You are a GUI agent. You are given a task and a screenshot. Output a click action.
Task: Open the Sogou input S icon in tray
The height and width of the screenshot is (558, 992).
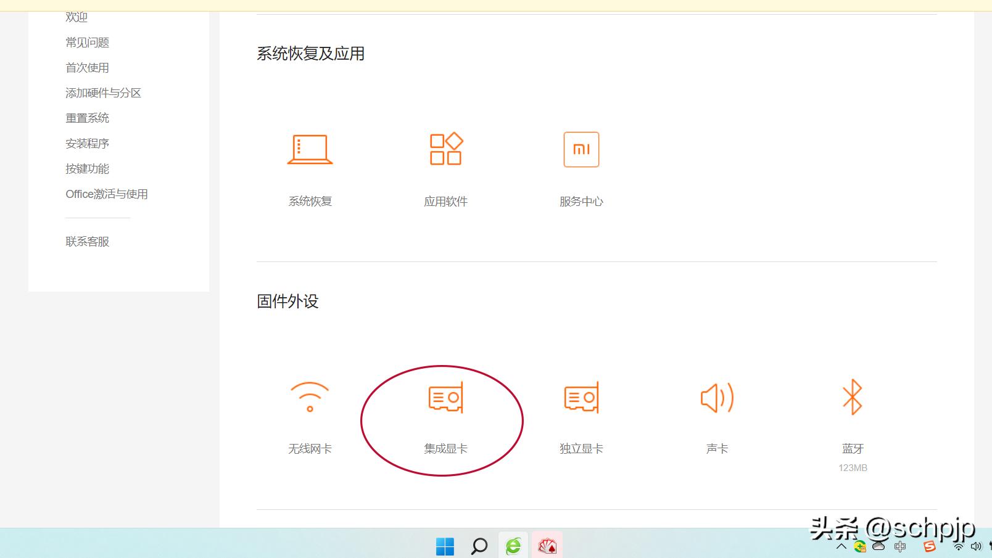coord(929,547)
